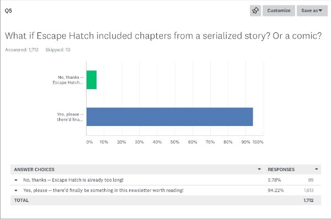Click the ANSWER CHOICES column header
The height and width of the screenshot is (219, 331).
[x=34, y=169]
